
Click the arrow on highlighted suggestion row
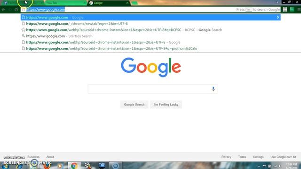pos(278,17)
